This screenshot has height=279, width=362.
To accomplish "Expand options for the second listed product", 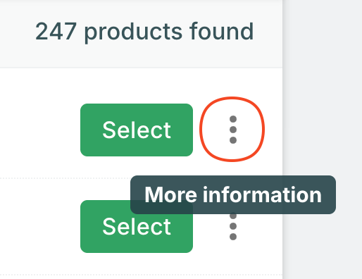I will point(232,226).
